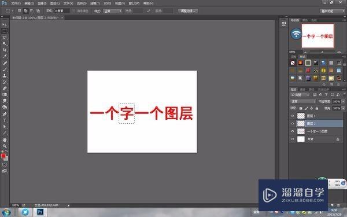Open the 编辑 Edit menu
The width and height of the screenshot is (347, 217).
pyautogui.click(x=29, y=3)
